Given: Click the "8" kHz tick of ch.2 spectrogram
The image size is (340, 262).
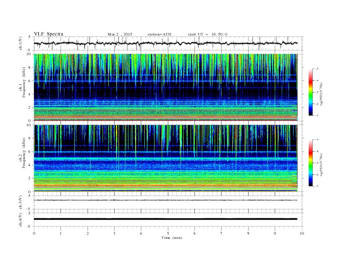Looking at the screenshot, I should coord(30,138).
